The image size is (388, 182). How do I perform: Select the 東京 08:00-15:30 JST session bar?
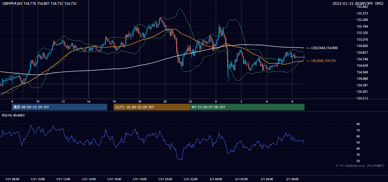pyautogui.click(x=60, y=107)
